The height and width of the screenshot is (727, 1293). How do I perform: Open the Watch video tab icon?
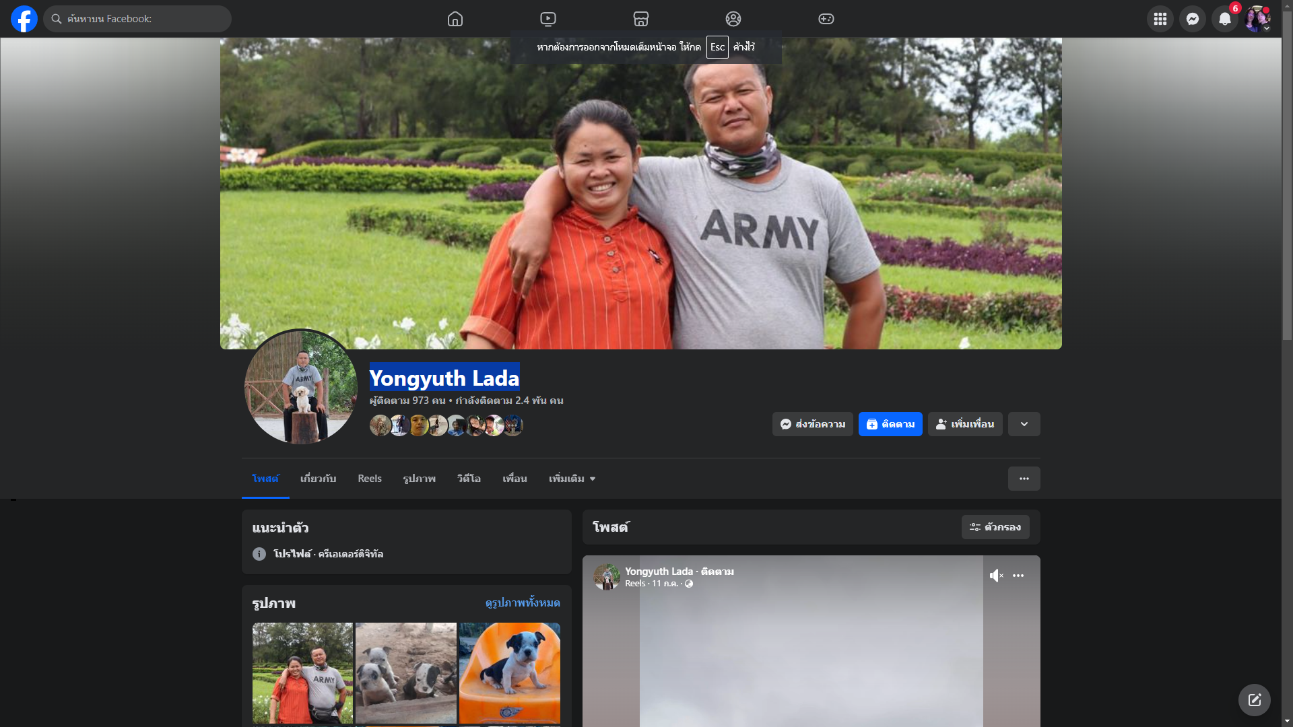click(x=548, y=19)
